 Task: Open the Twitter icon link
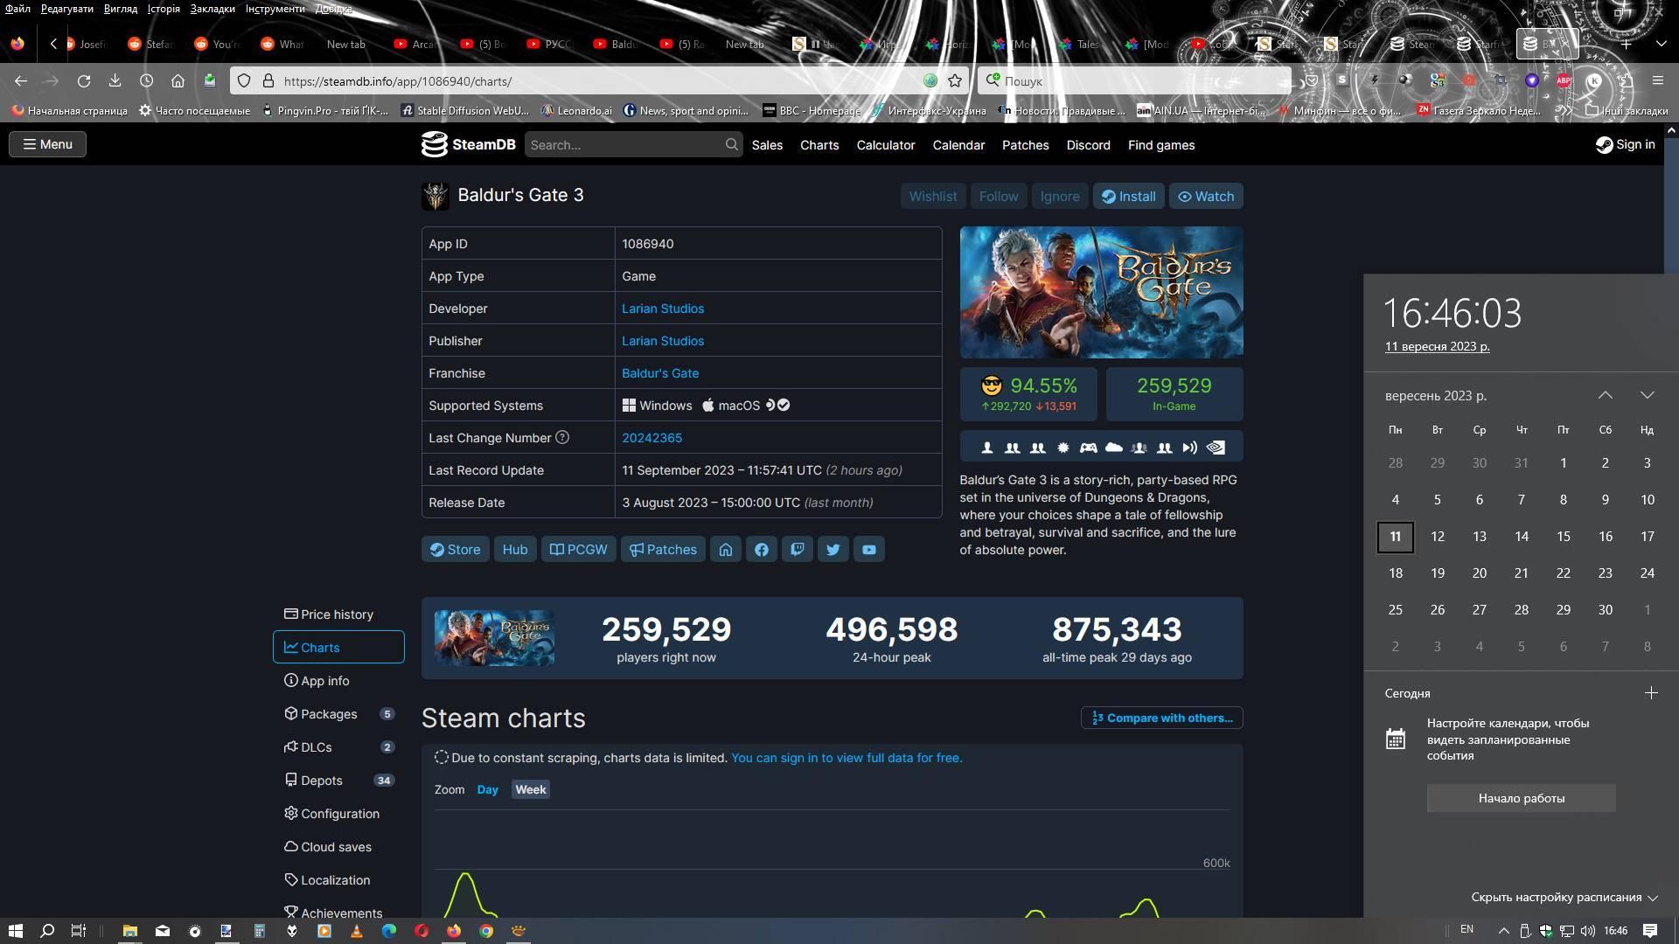(833, 550)
